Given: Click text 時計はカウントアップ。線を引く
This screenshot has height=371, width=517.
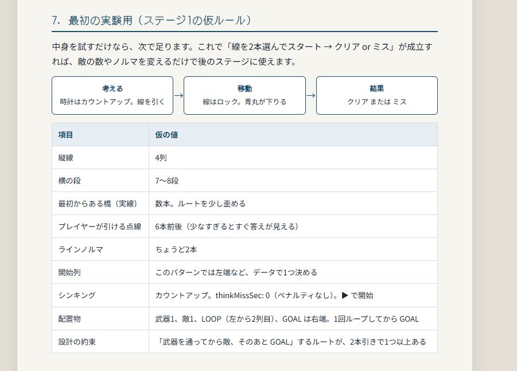Looking at the screenshot, I should coord(112,102).
